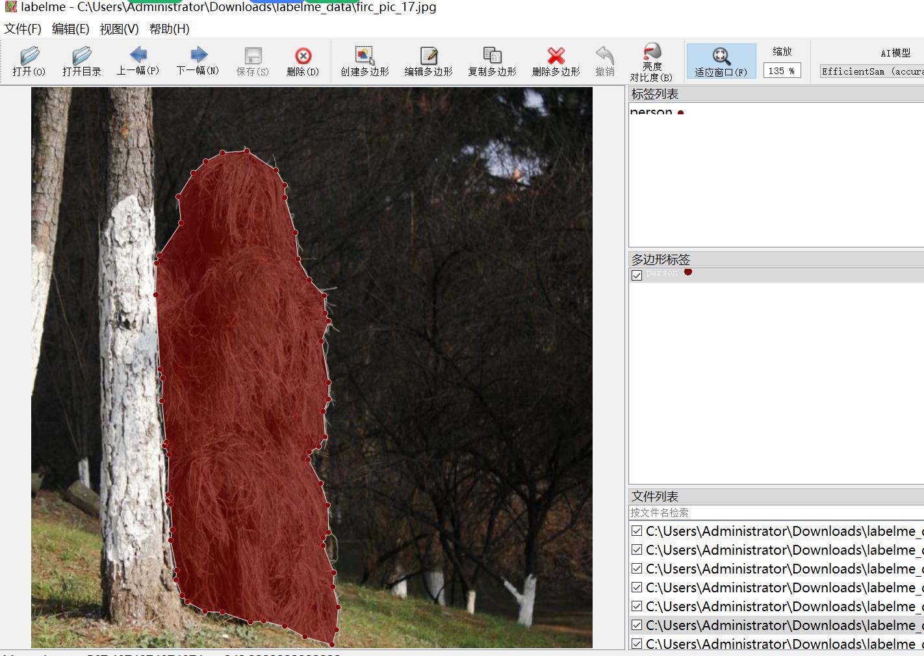The width and height of the screenshot is (924, 656).
Task: Open the EfficientSam AI model dropdown
Action: point(871,71)
